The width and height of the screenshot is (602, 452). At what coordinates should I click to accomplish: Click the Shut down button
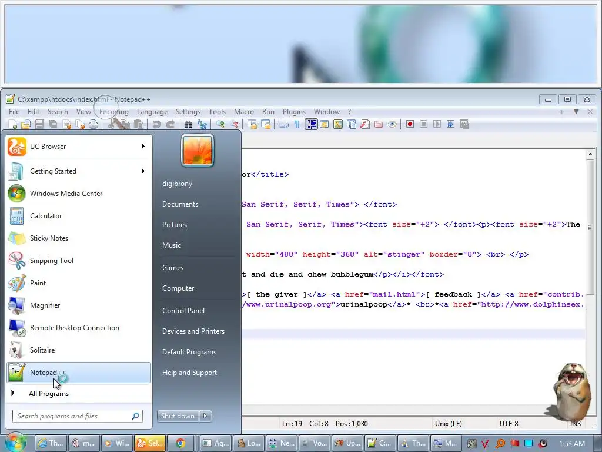[x=178, y=416]
